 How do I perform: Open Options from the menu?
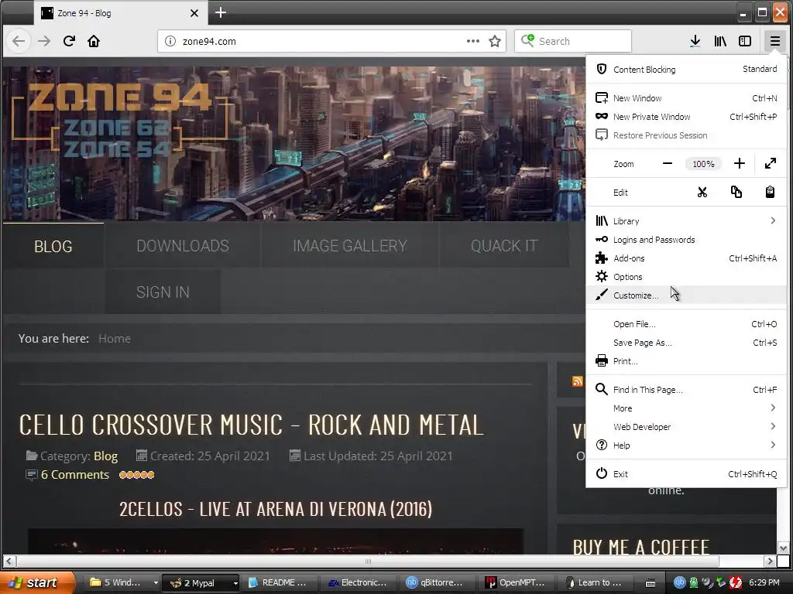click(686, 277)
